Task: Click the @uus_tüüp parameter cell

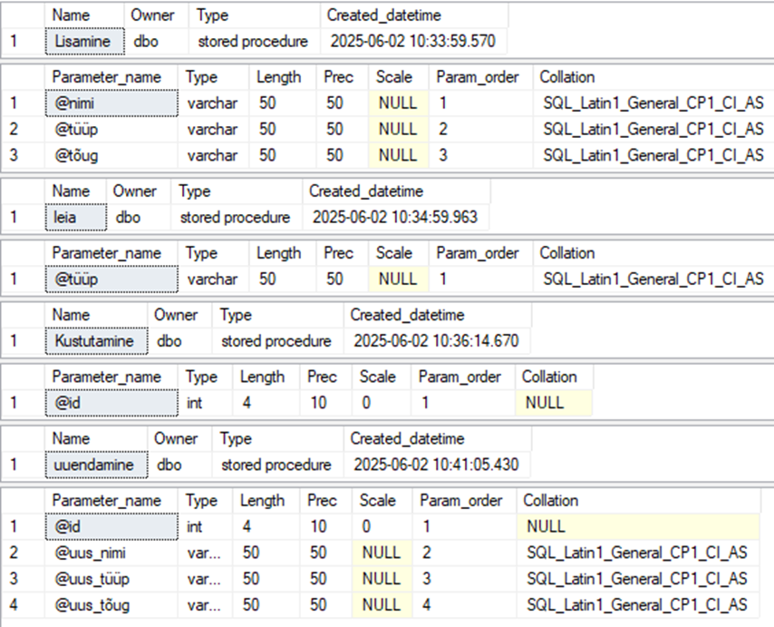Action: pos(111,578)
